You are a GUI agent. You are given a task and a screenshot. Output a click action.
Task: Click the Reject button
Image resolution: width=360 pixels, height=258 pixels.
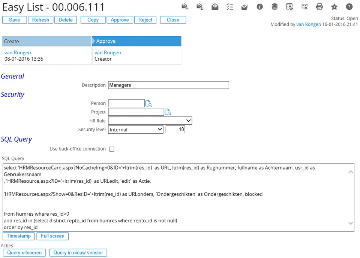[145, 20]
